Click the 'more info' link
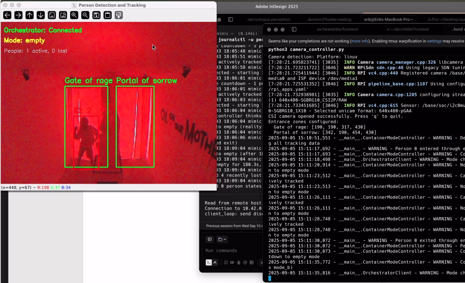This screenshot has width=465, height=283. 360,41
